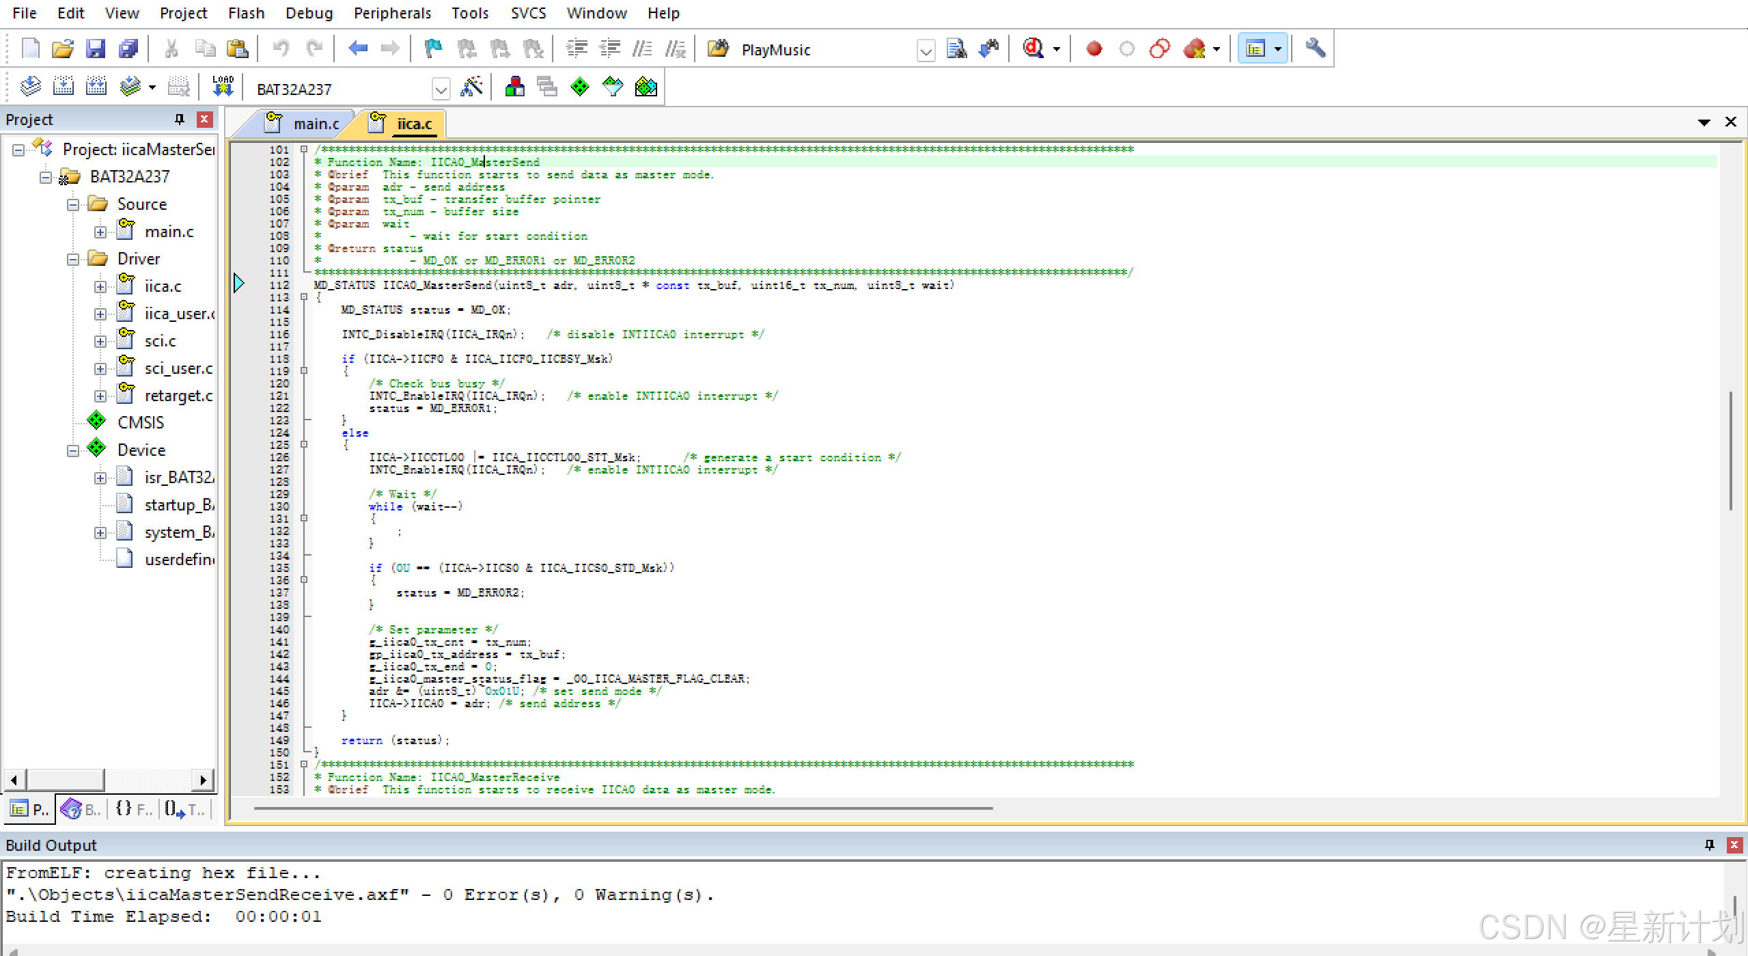Image resolution: width=1748 pixels, height=956 pixels.
Task: Pin the Build Output panel
Action: click(x=1709, y=845)
